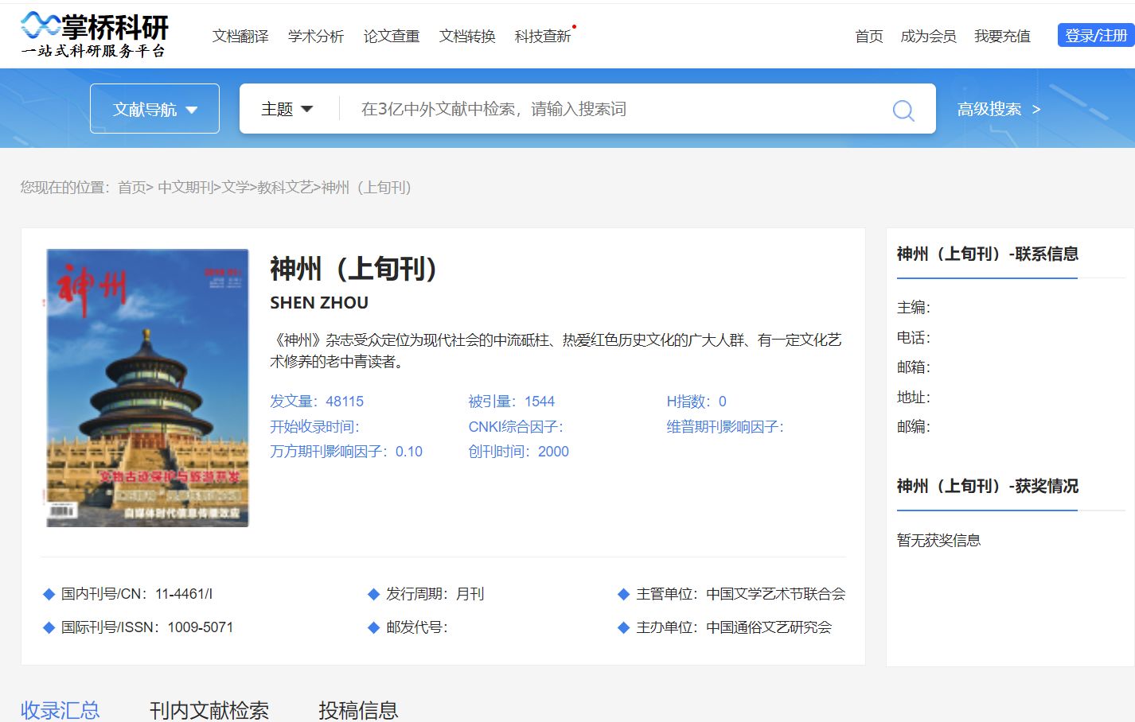
Task: Switch to the 投稿信息 tab
Action: (x=358, y=710)
